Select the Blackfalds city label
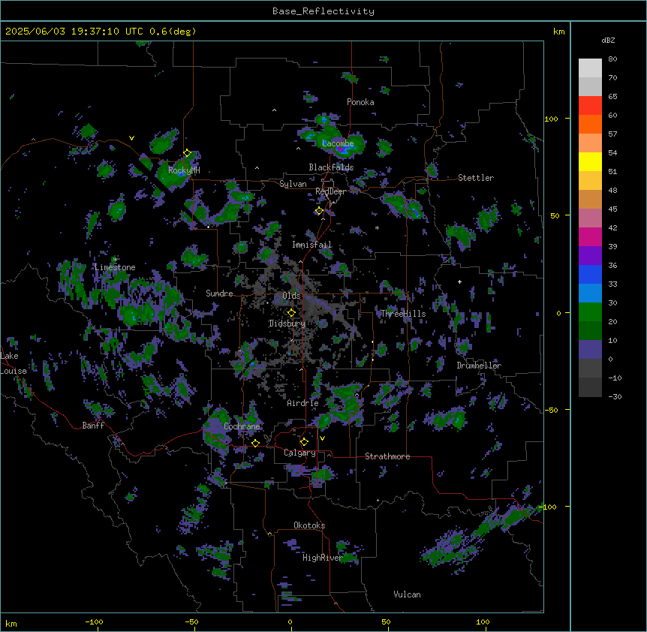The image size is (647, 632). point(331,167)
